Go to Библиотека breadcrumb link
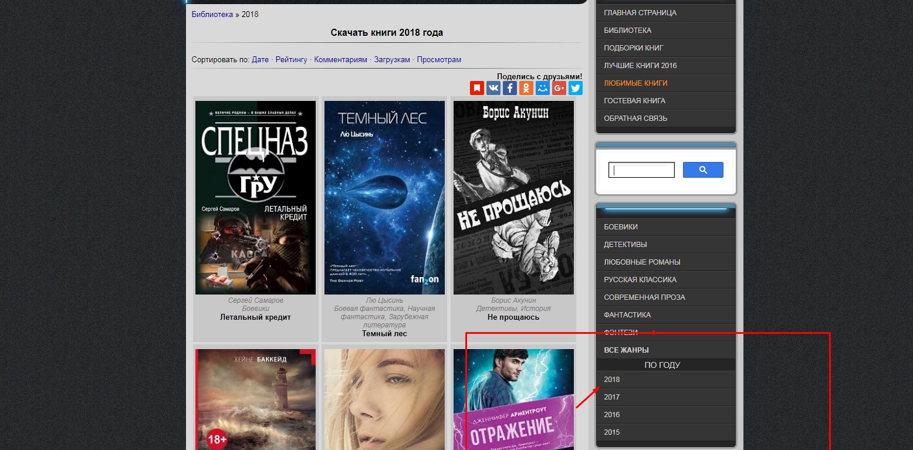 click(x=212, y=15)
